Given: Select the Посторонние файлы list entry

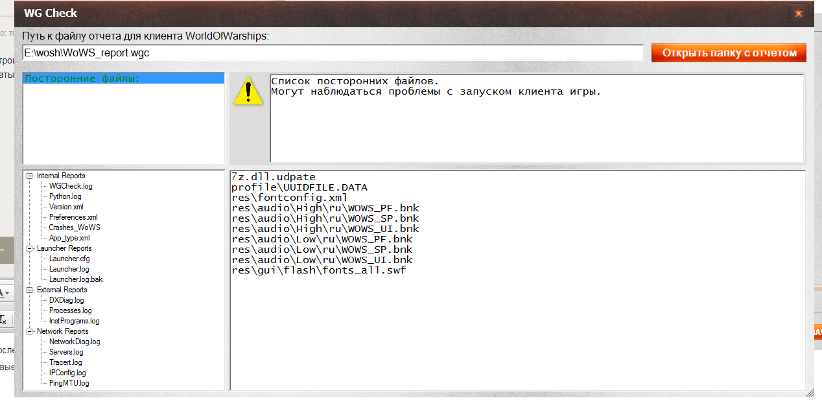Looking at the screenshot, I should 123,79.
